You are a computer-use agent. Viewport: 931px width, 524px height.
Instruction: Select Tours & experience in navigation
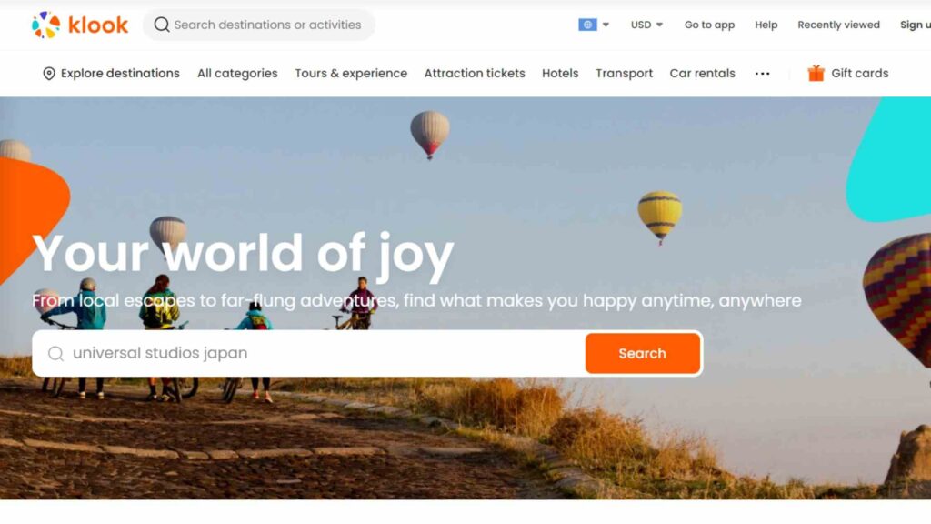pos(351,73)
